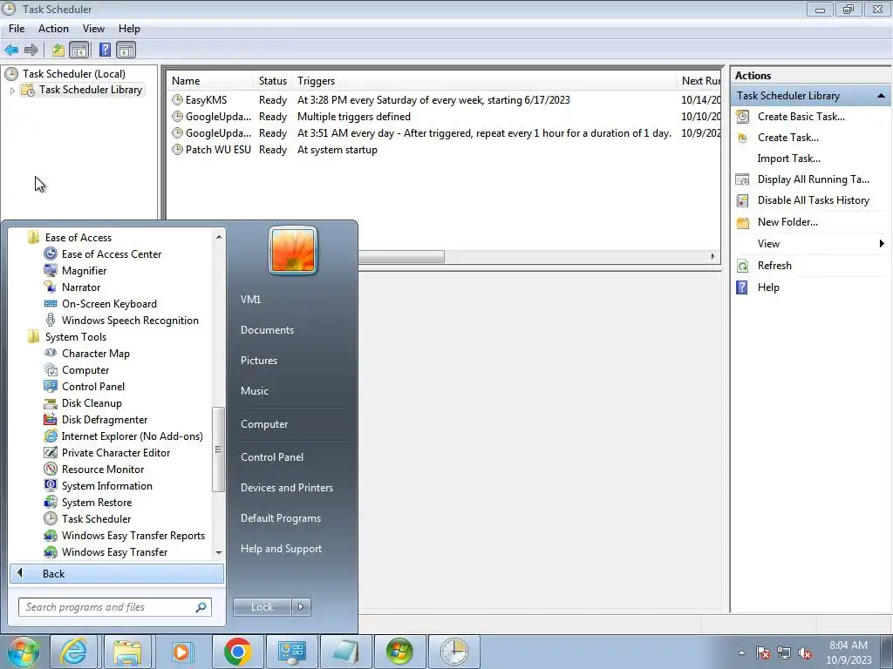Open Devices and Printers
This screenshot has width=893, height=669.
286,488
